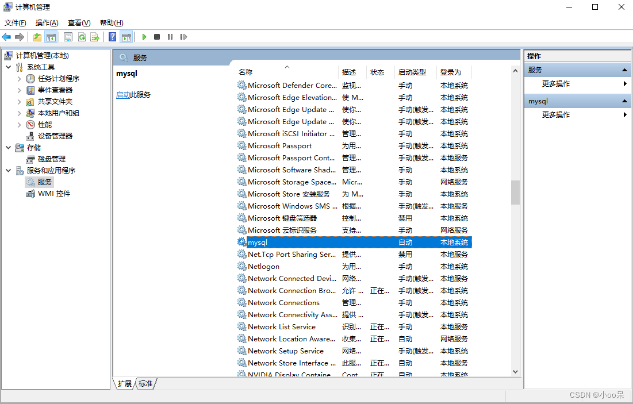The width and height of the screenshot is (633, 404).
Task: Click the Restart service toolbar icon
Action: (183, 37)
